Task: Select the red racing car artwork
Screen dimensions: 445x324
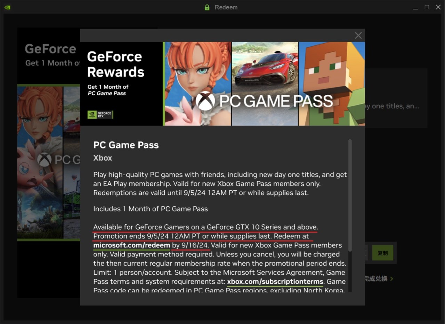Action: coord(265,84)
